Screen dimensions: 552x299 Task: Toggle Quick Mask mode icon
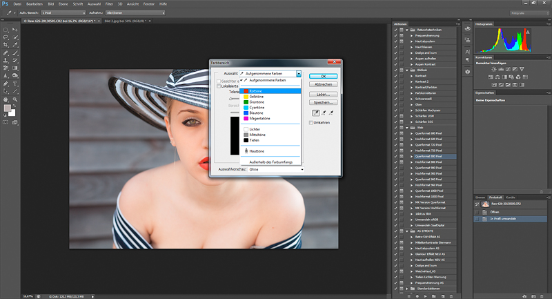(6, 122)
